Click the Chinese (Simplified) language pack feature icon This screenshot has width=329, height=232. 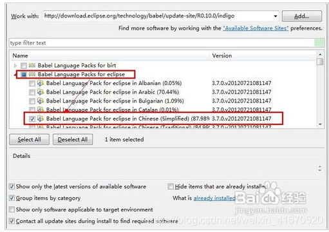(x=41, y=119)
